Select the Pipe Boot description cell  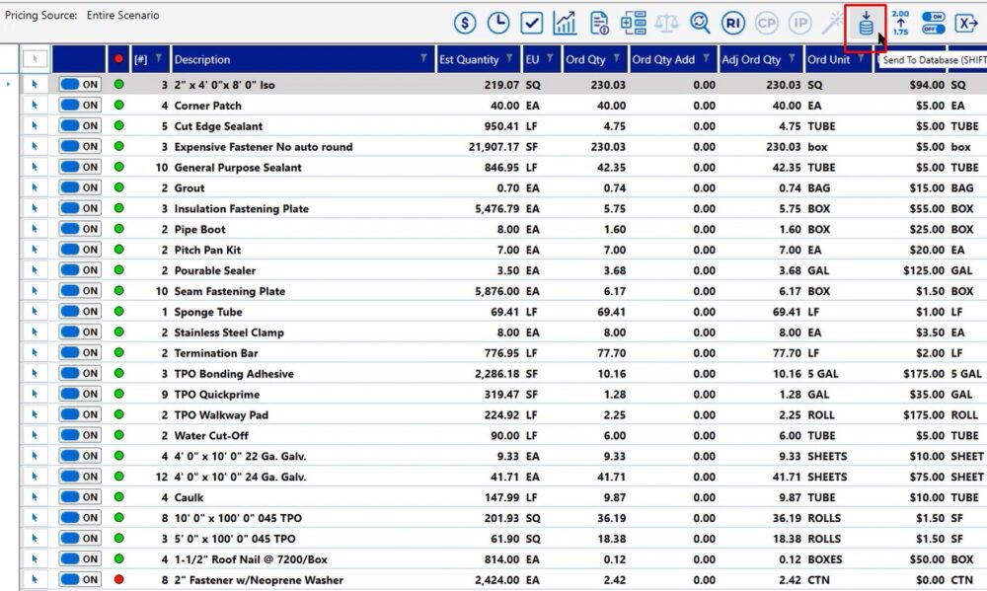200,229
